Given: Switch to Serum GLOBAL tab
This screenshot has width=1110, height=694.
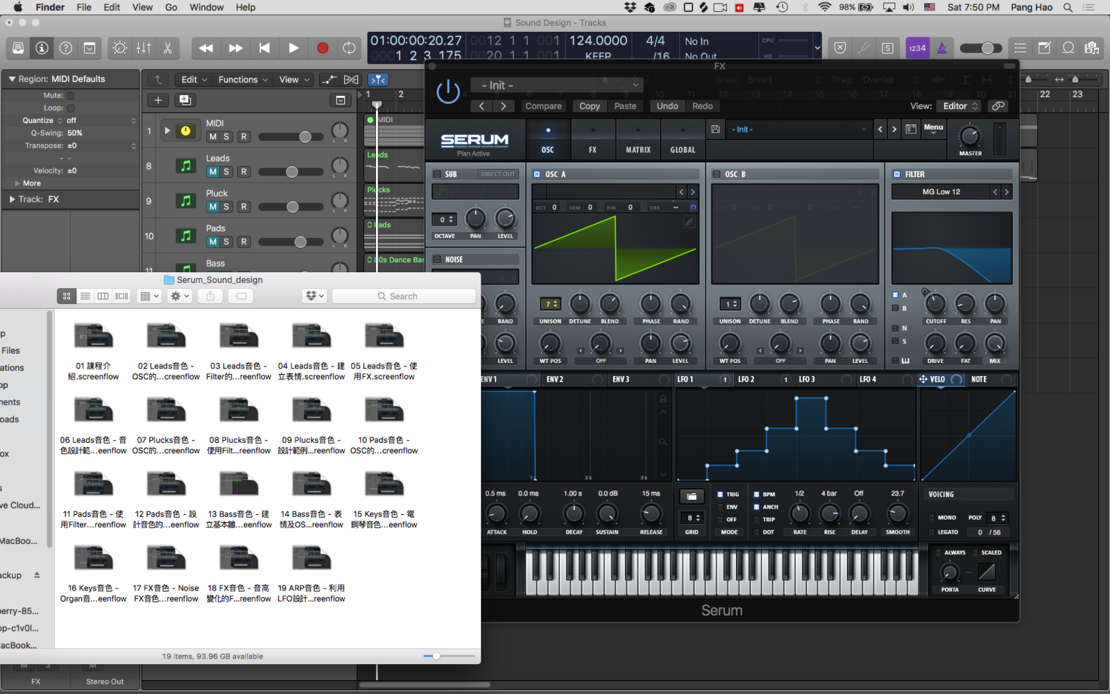Looking at the screenshot, I should [683, 139].
